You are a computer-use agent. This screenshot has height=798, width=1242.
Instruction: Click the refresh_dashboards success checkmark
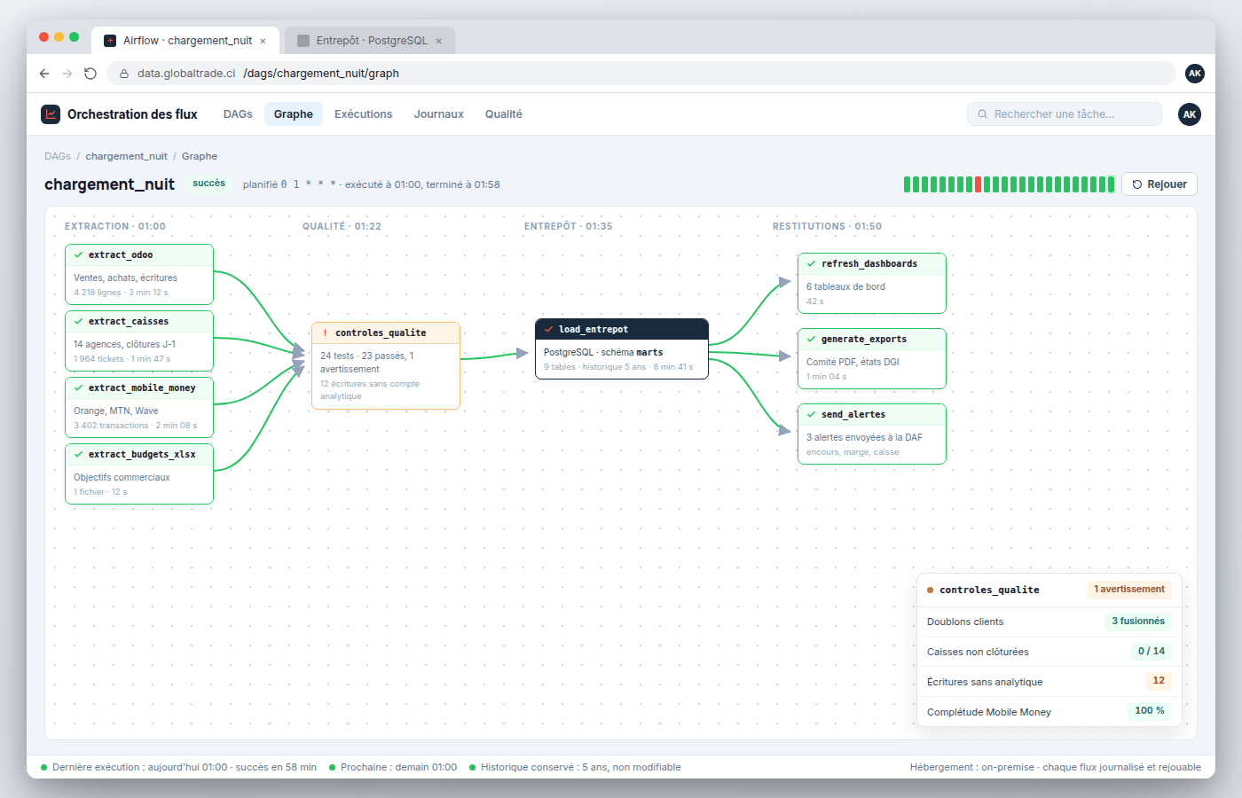(x=811, y=264)
